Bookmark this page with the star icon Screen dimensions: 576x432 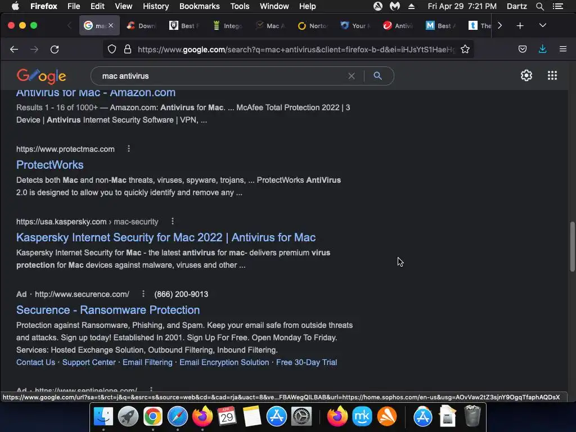(465, 49)
